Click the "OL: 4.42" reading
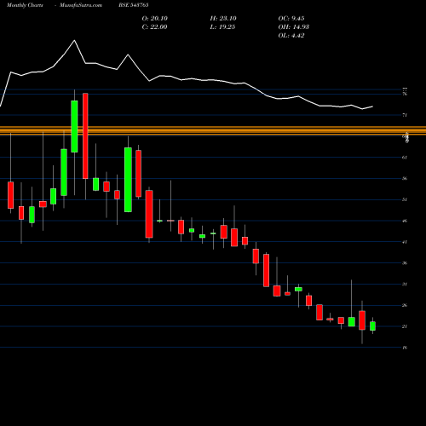Screen dimensions: 426x426 click(x=291, y=36)
